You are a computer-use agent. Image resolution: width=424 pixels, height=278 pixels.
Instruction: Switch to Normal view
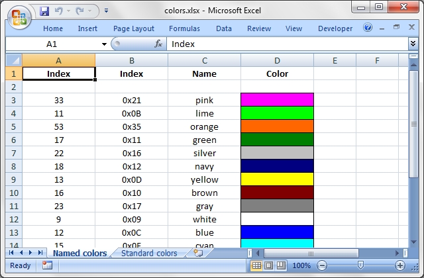pos(256,265)
